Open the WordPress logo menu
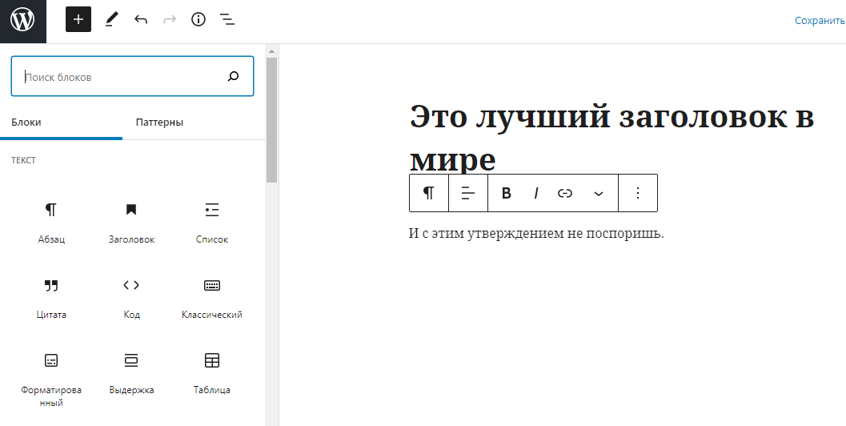Viewport: 846px width, 426px height. 22,21
